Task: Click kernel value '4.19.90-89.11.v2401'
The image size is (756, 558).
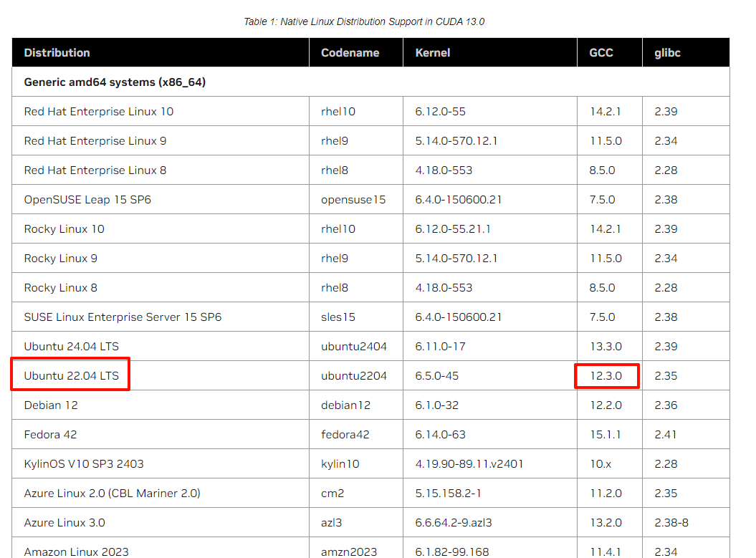Action: click(469, 464)
